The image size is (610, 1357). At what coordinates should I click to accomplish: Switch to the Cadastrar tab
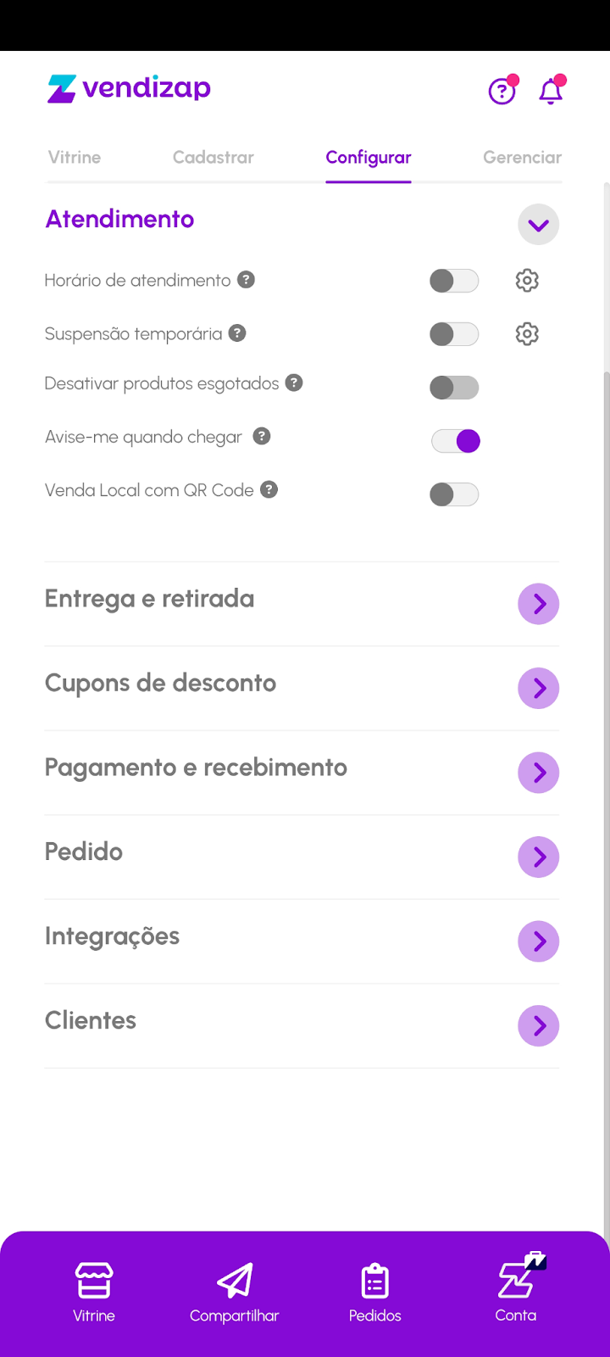(x=213, y=158)
